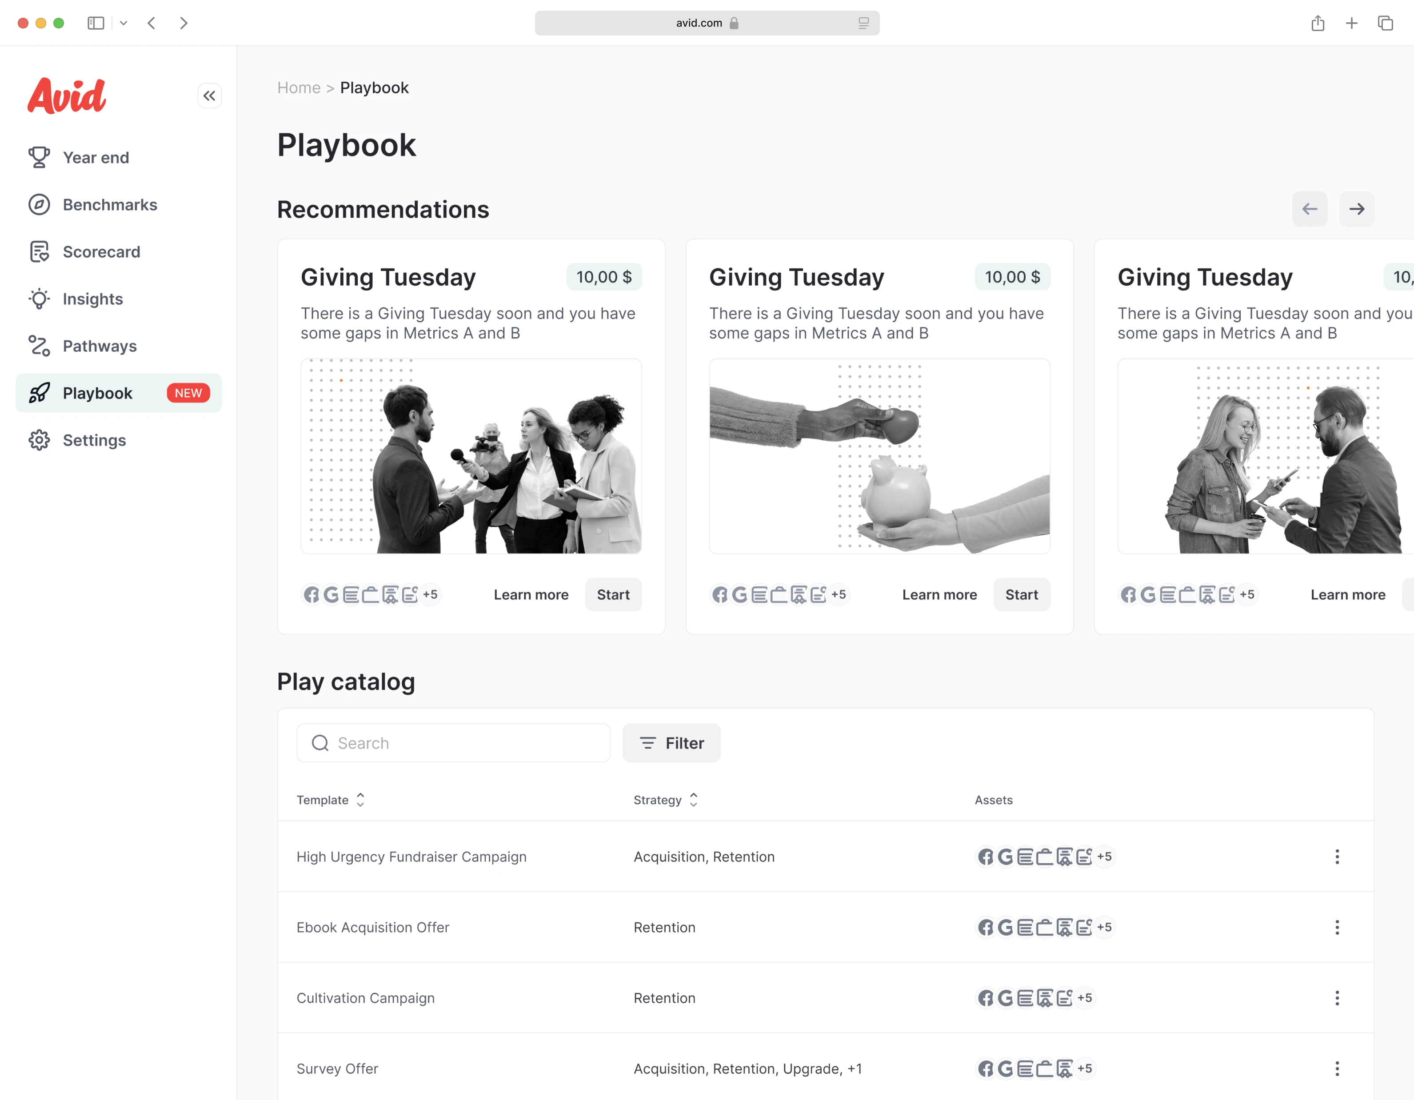Go to Home breadcrumb link
The image size is (1414, 1100).
click(299, 88)
